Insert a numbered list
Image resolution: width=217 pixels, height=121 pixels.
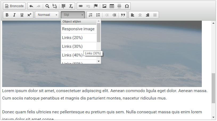point(91,15)
